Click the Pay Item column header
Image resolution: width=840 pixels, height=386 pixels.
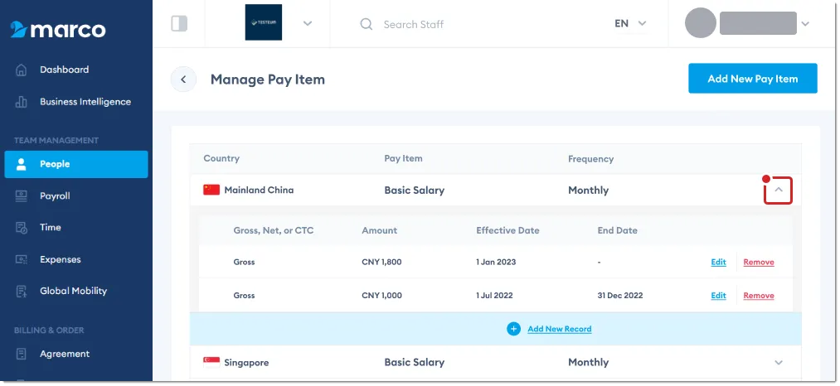point(403,158)
